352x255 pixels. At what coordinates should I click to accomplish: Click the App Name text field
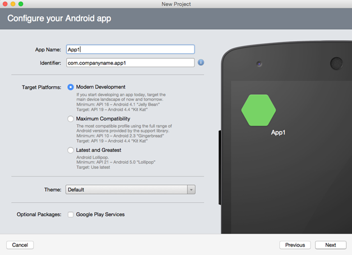(129, 49)
